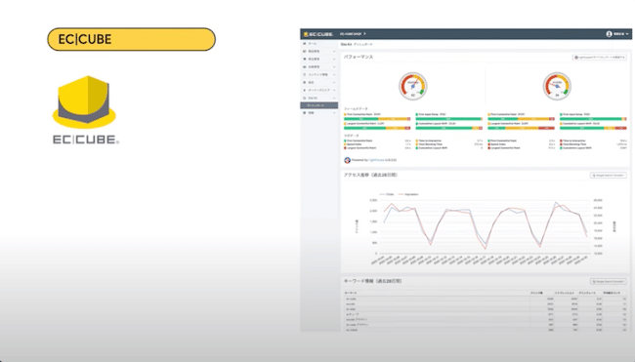
Task: Click the パフォーマンス section heading
Action: point(359,57)
